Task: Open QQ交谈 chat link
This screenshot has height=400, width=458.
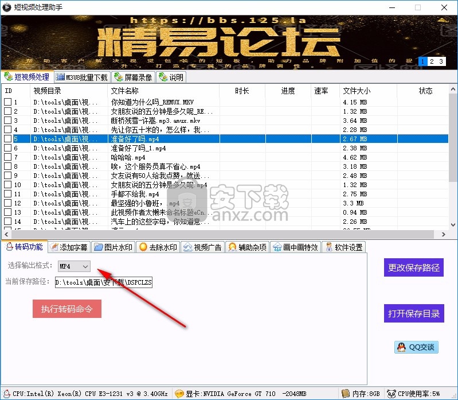Action: (x=416, y=347)
